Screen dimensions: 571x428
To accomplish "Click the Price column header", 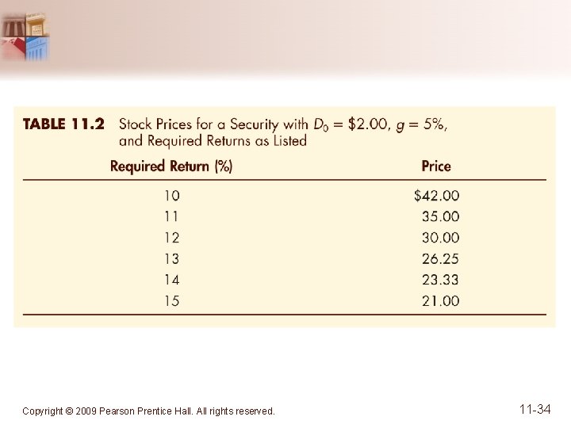I will point(436,166).
